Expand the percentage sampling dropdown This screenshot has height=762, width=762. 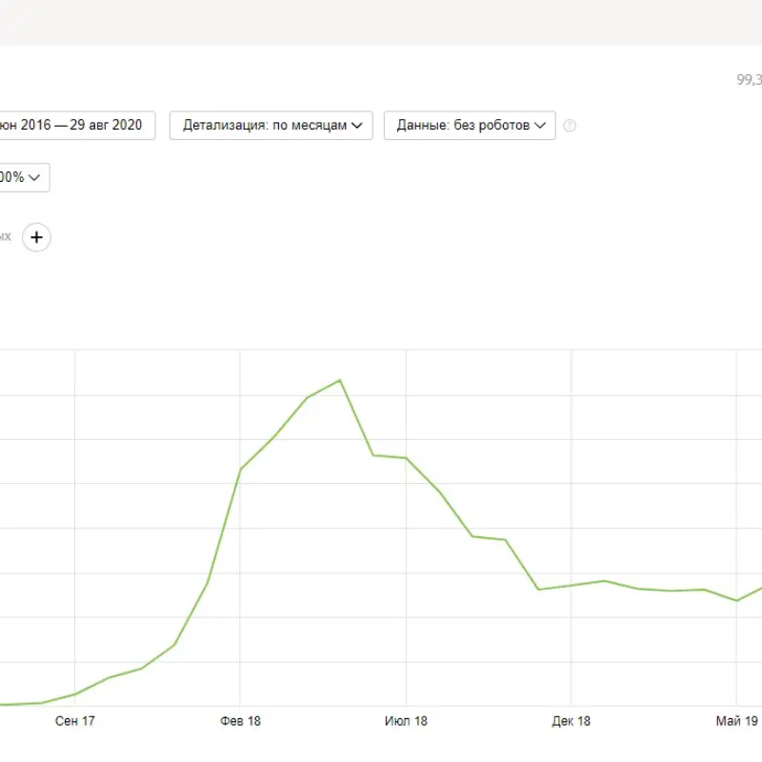tap(25, 177)
